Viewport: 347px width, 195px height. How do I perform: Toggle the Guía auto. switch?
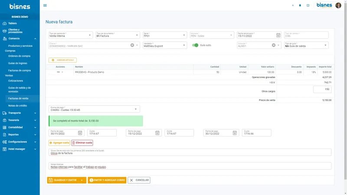click(x=195, y=45)
